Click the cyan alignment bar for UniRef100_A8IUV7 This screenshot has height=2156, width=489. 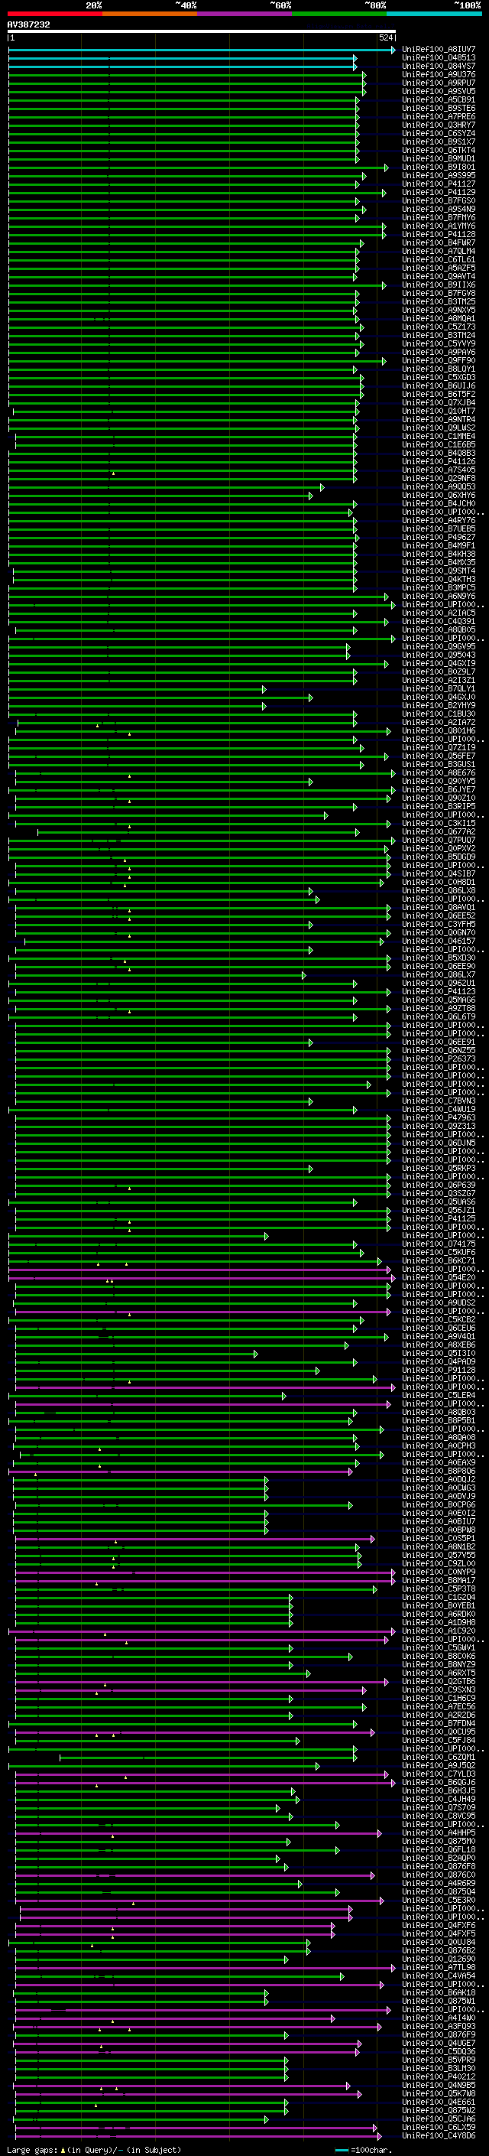pos(202,50)
